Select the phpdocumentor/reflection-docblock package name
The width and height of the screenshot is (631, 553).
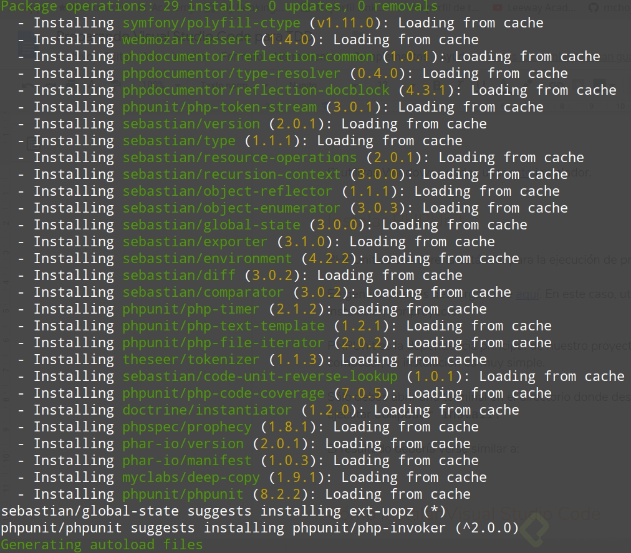click(x=256, y=90)
